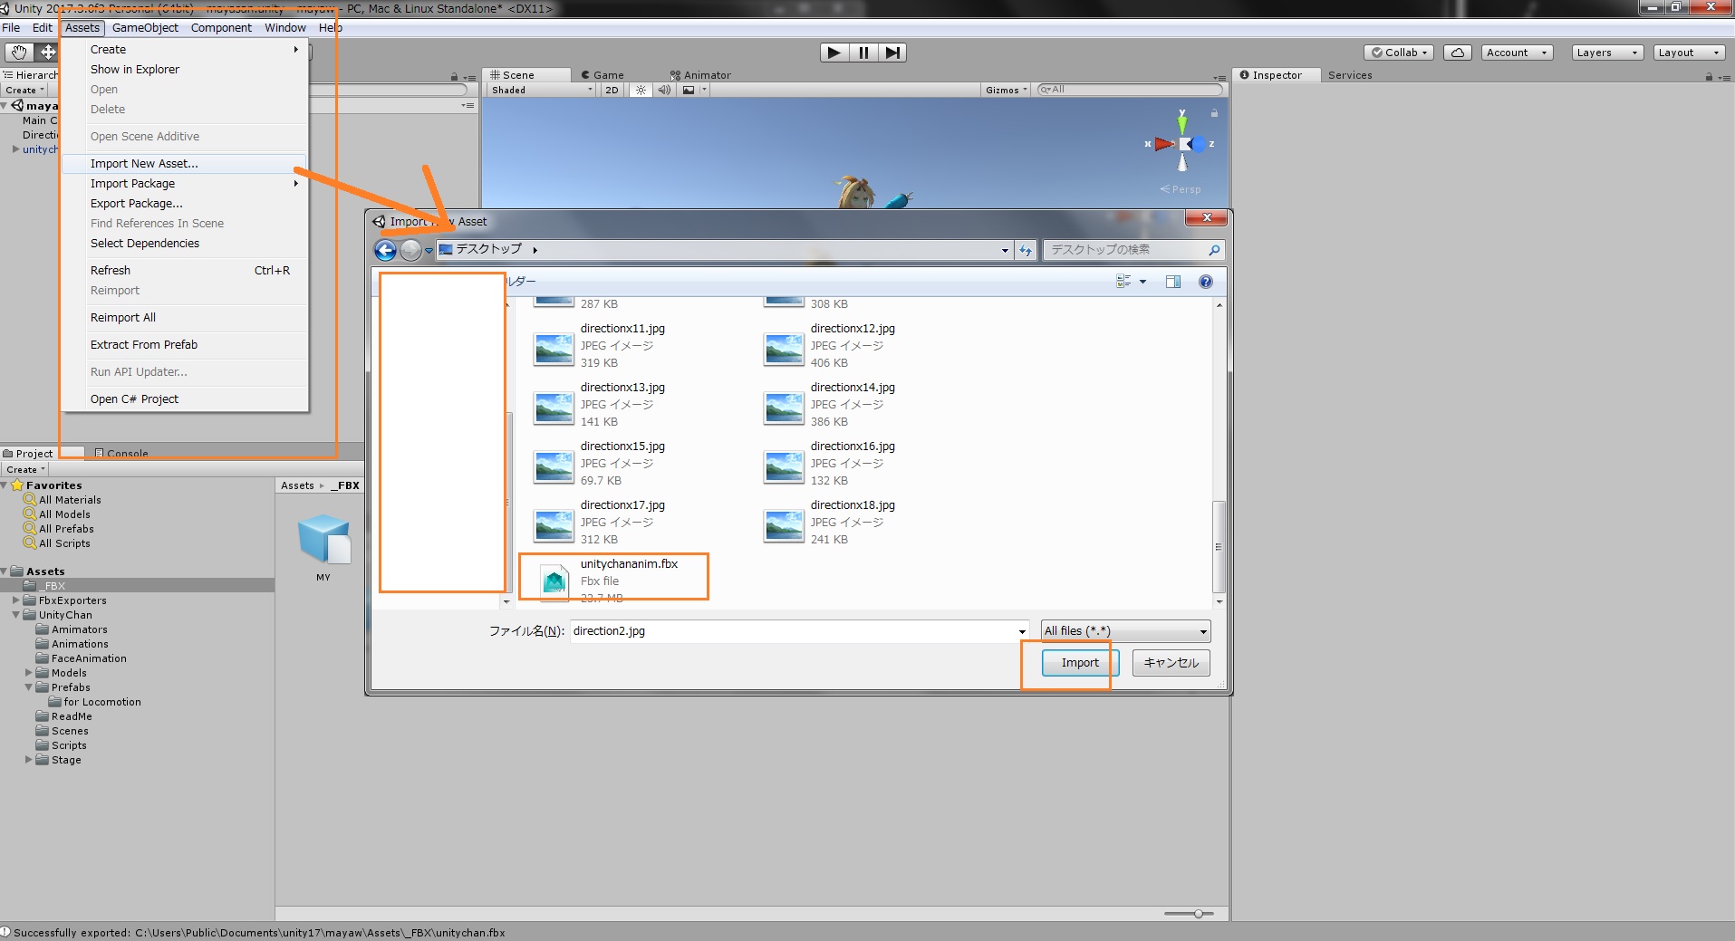Open the All files type filter dropdown
Image resolution: width=1735 pixels, height=941 pixels.
[1126, 630]
